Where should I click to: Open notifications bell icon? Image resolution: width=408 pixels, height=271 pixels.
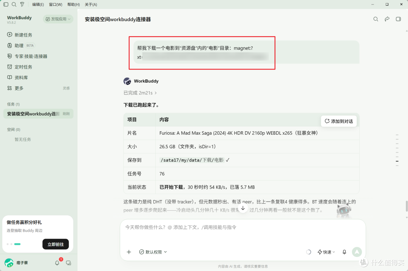tap(57, 263)
